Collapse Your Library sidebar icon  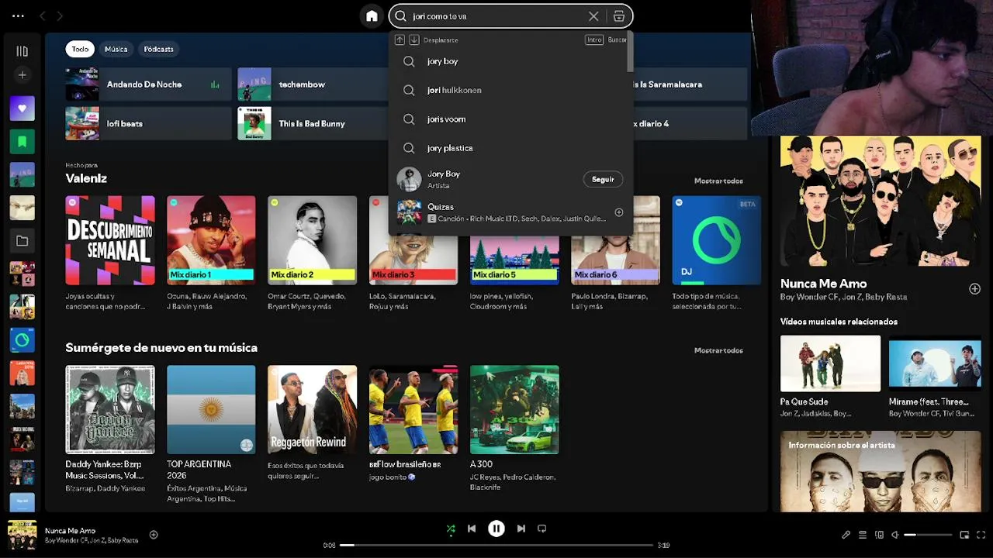[22, 51]
